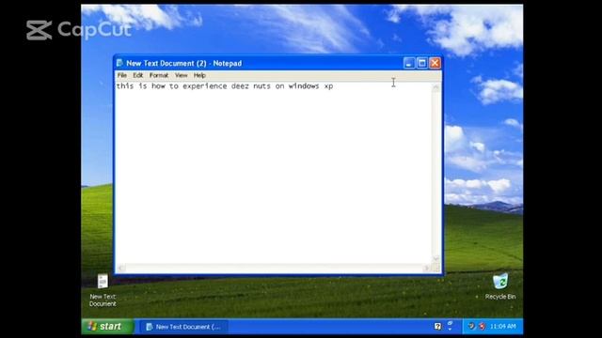Click the vertical scrollbar down arrow
This screenshot has height=338, width=602.
pos(436,259)
